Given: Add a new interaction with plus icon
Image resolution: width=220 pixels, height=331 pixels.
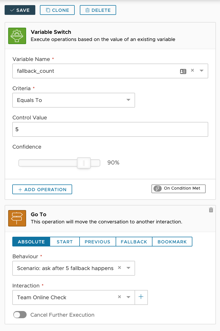Looking at the screenshot, I should [x=141, y=297].
